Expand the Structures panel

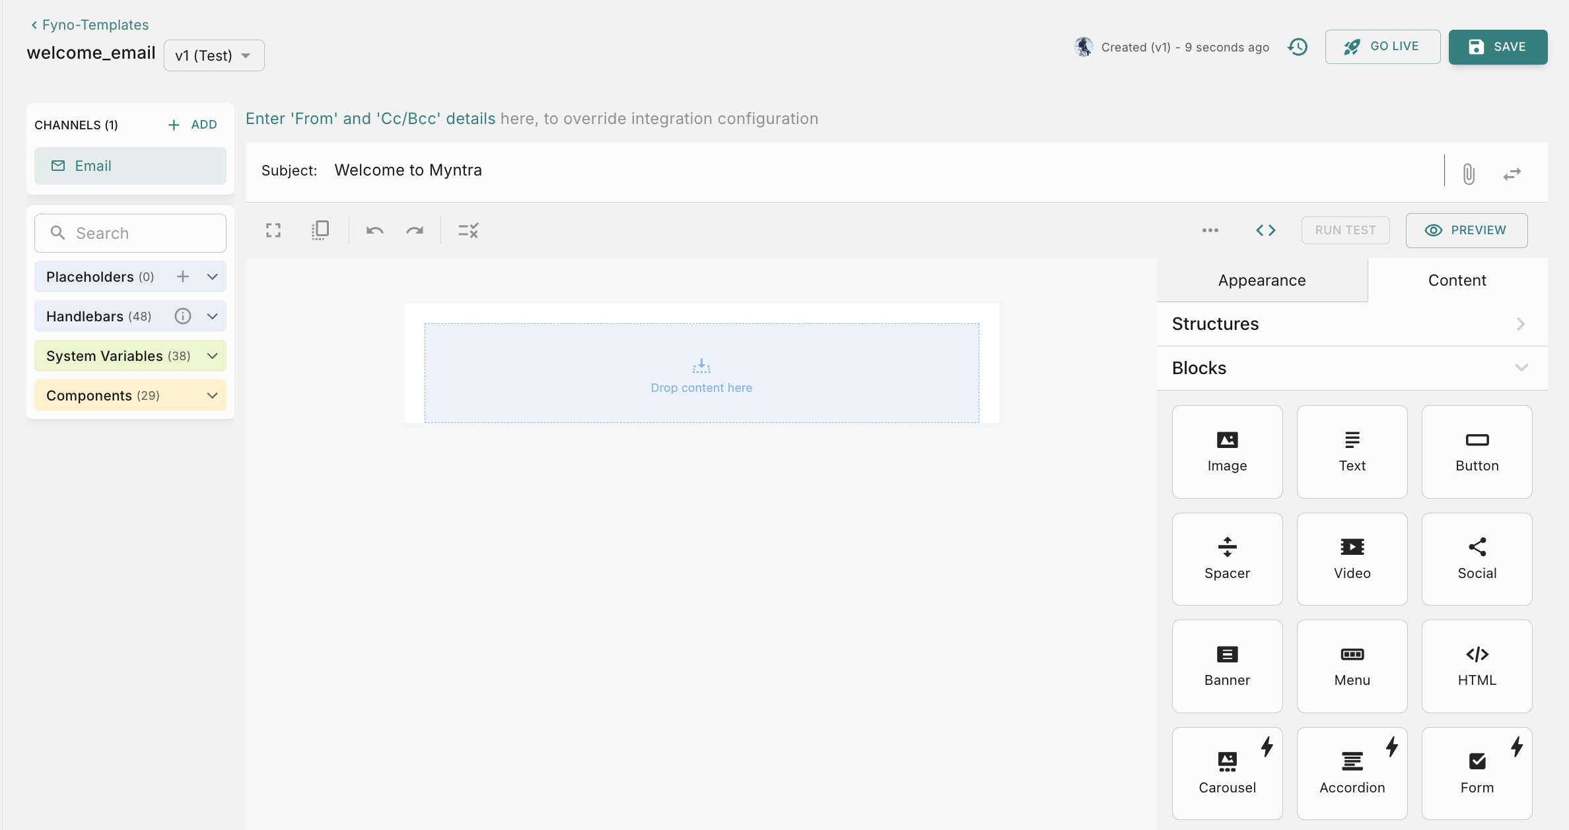point(1351,324)
